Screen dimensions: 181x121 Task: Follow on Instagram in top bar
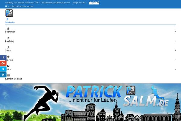(93, 3)
